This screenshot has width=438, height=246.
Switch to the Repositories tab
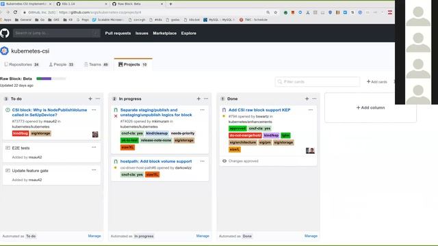click(x=21, y=64)
